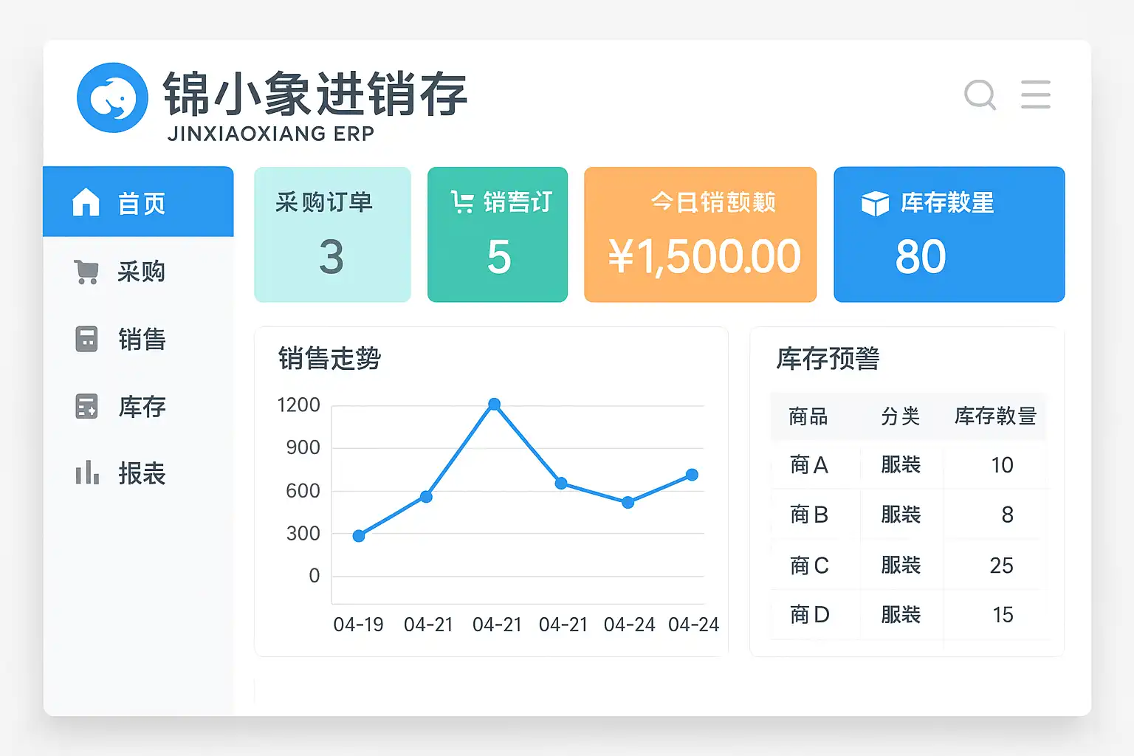This screenshot has height=756, width=1134.
Task: Click stock value 15 in the 商D row
Action: pyautogui.click(x=1003, y=614)
